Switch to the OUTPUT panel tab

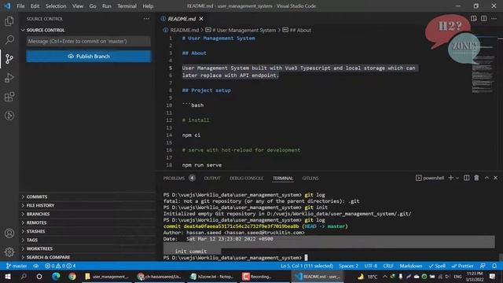(212, 178)
